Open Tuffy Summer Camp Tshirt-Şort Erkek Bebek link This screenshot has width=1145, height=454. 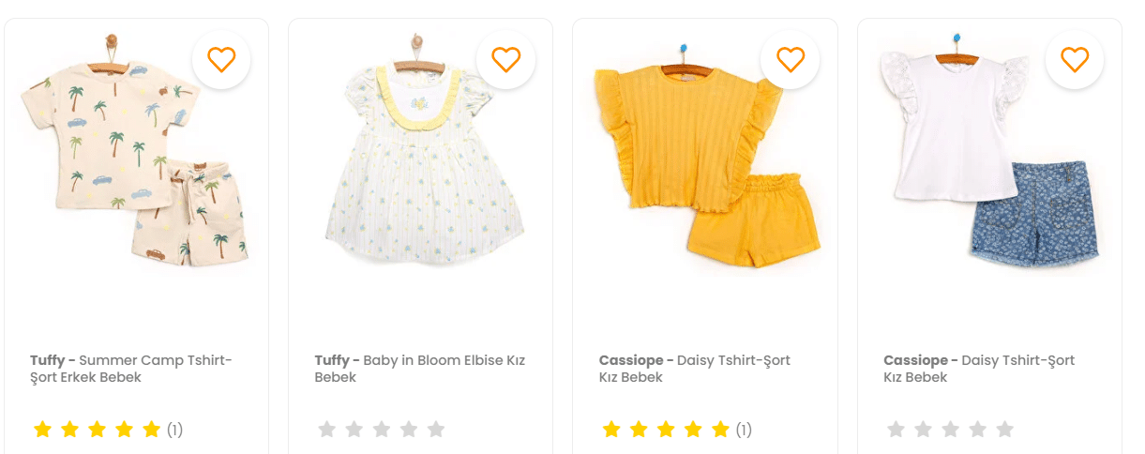131,369
